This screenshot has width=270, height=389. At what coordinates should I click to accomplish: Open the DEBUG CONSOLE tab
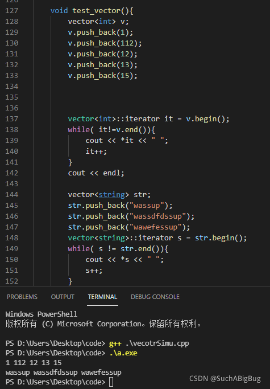(155, 297)
